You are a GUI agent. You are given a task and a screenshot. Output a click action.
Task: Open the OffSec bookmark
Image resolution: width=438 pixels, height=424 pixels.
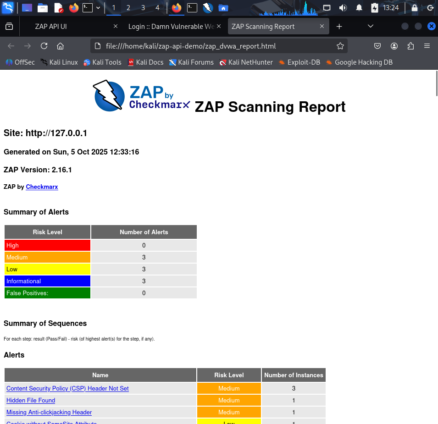tap(20, 62)
